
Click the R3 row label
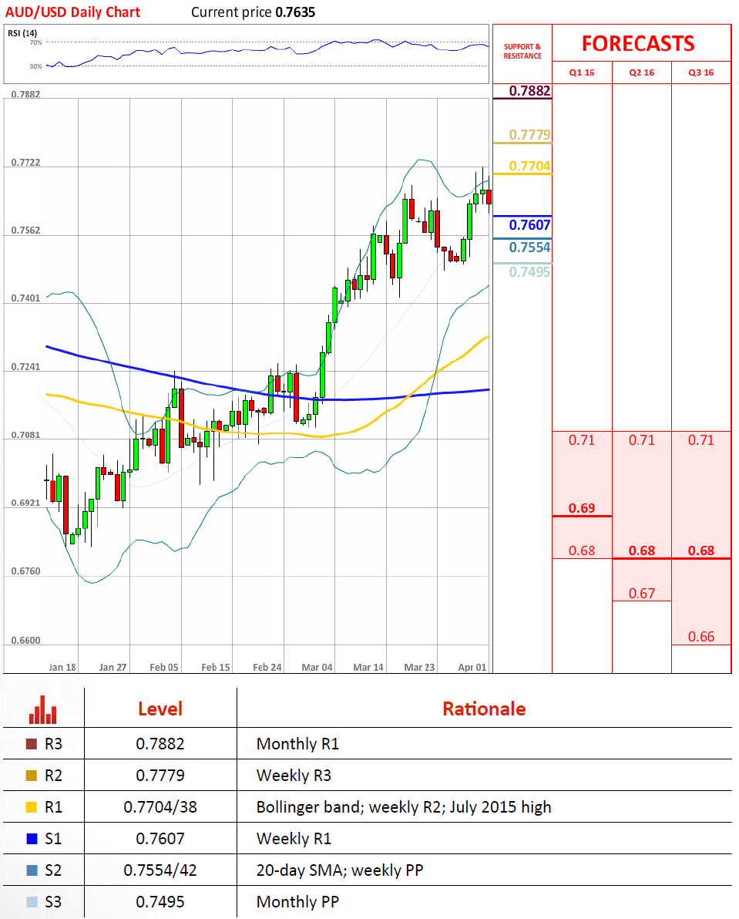53,744
